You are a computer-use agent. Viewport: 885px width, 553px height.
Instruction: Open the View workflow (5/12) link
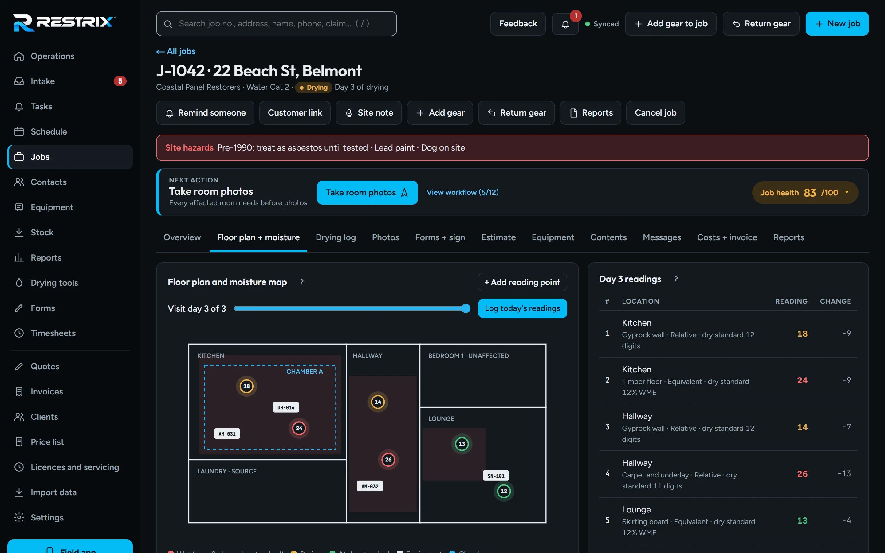462,192
